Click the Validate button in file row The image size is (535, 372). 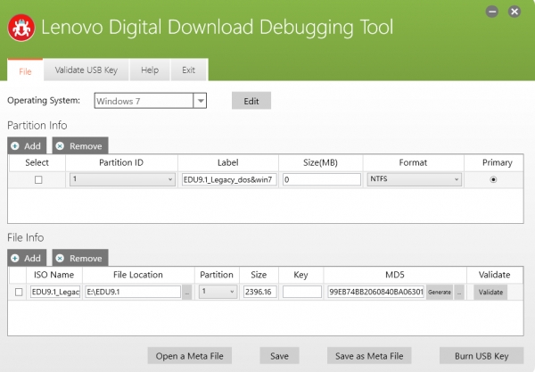pos(490,292)
